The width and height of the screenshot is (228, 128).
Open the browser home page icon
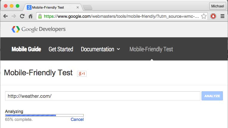[31, 16]
